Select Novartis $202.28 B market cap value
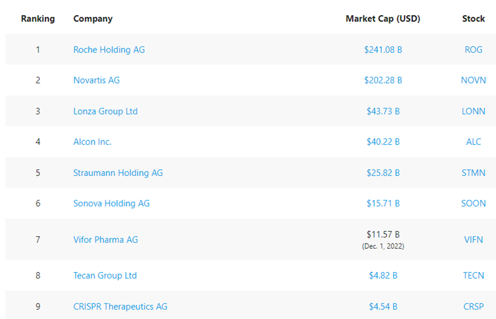 pyautogui.click(x=383, y=80)
